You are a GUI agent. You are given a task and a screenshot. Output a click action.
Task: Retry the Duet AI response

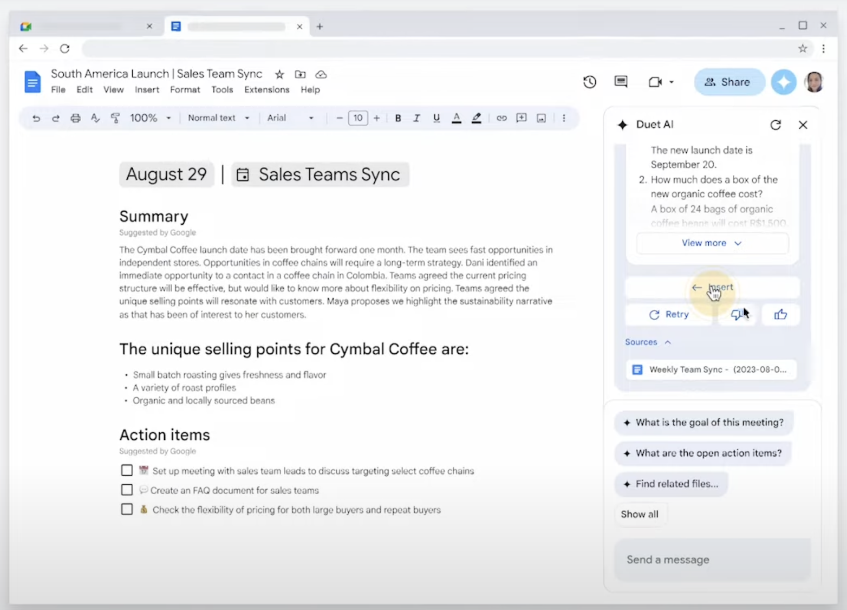pyautogui.click(x=669, y=315)
